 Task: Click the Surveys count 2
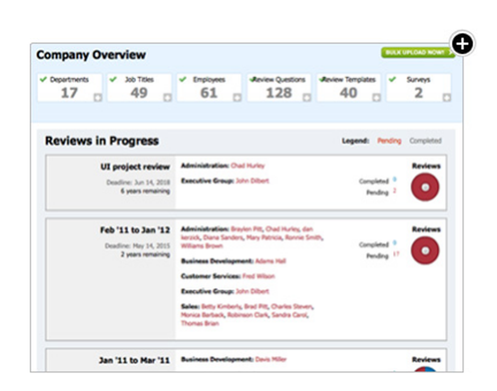click(x=418, y=93)
